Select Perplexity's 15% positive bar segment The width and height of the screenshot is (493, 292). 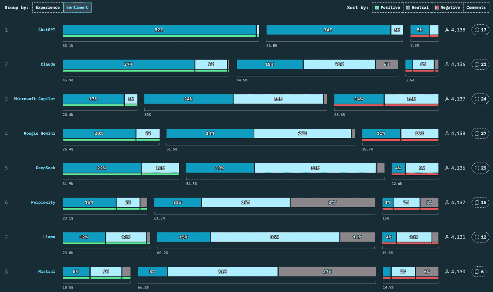click(x=89, y=203)
